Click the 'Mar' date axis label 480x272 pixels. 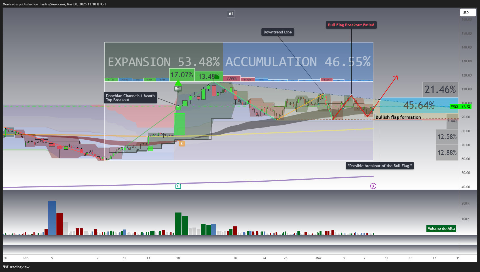(x=318, y=258)
